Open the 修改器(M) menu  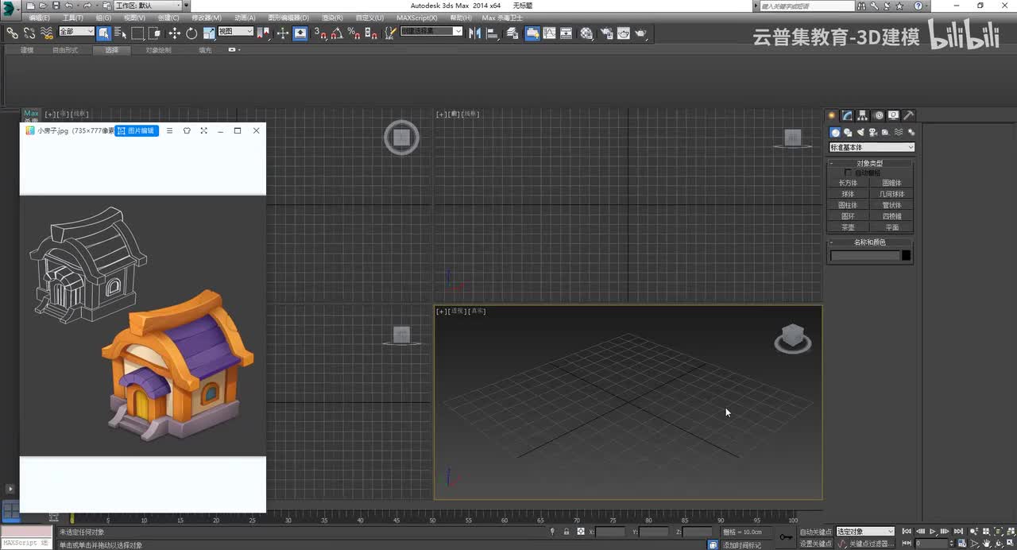tap(207, 17)
